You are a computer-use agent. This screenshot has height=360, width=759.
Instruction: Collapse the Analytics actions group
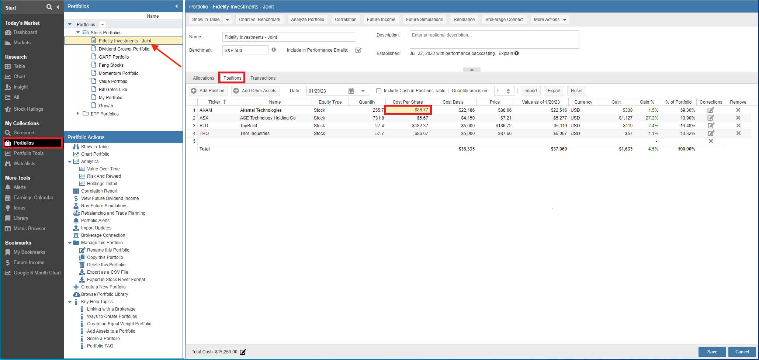point(70,162)
